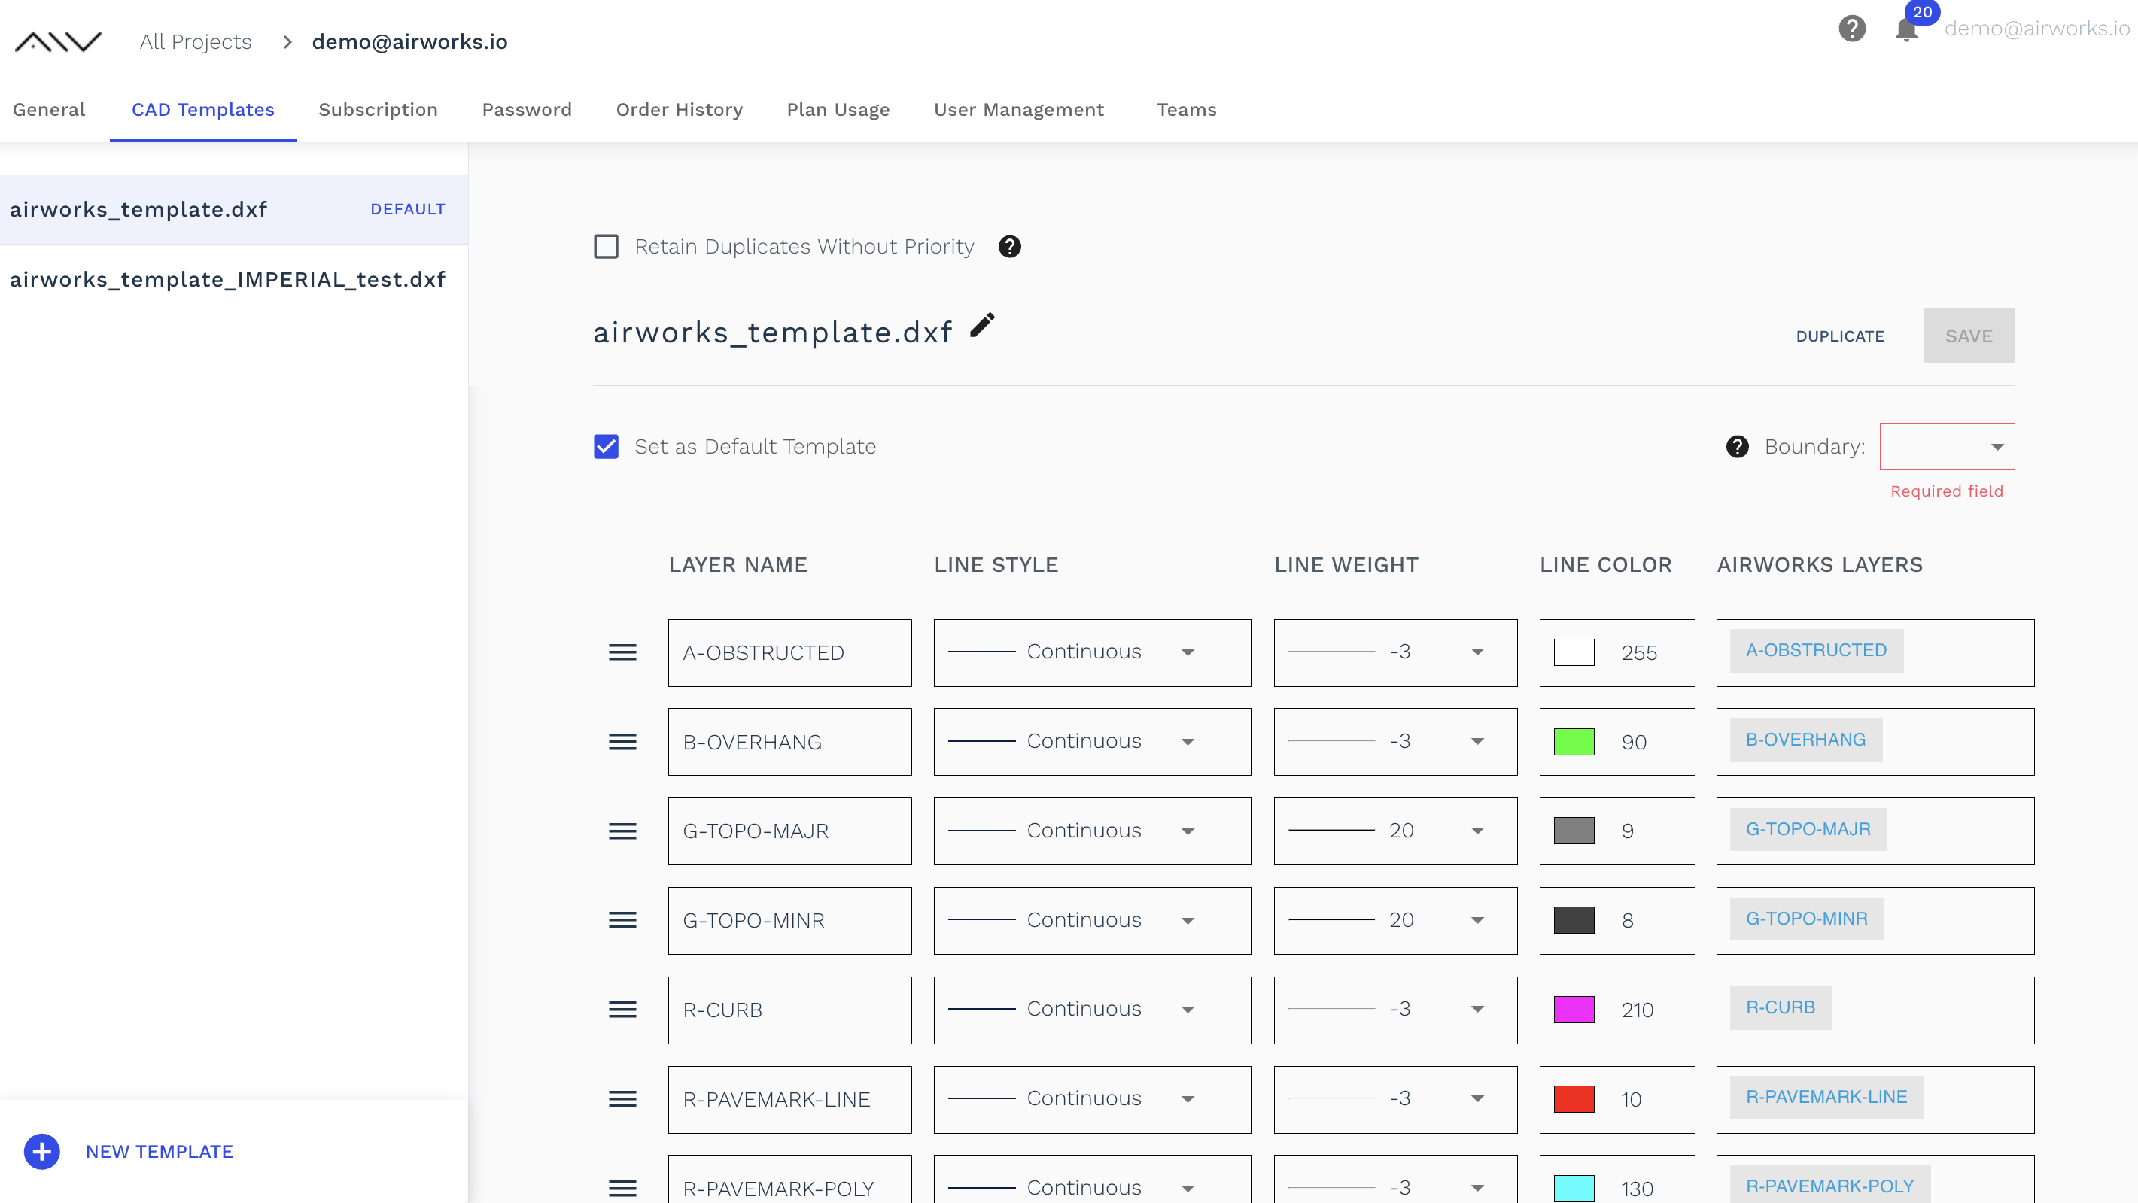
Task: Grab the drag handle for A-OBSTRUCTED row
Action: pyautogui.click(x=622, y=653)
